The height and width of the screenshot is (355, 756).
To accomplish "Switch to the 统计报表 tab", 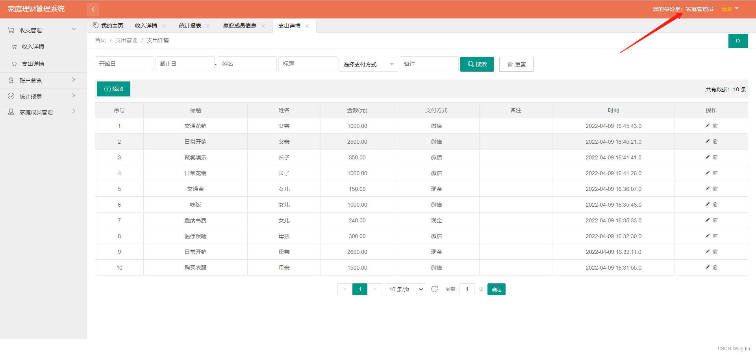I will [x=190, y=26].
